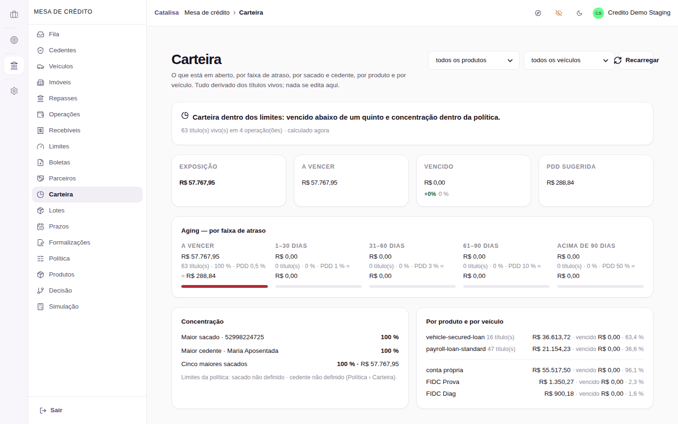Click the wallet icon beside Operações
Image resolution: width=678 pixels, height=424 pixels.
[x=40, y=114]
